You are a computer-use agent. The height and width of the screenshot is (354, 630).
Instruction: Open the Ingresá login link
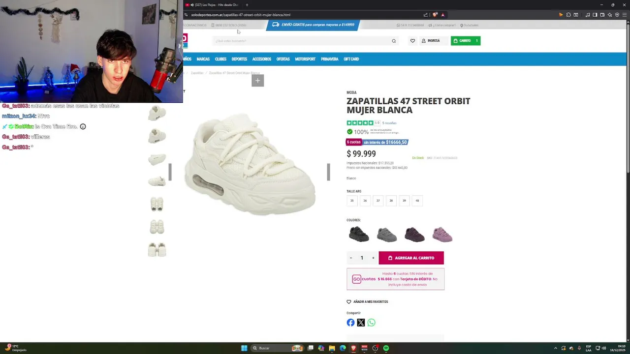click(431, 41)
